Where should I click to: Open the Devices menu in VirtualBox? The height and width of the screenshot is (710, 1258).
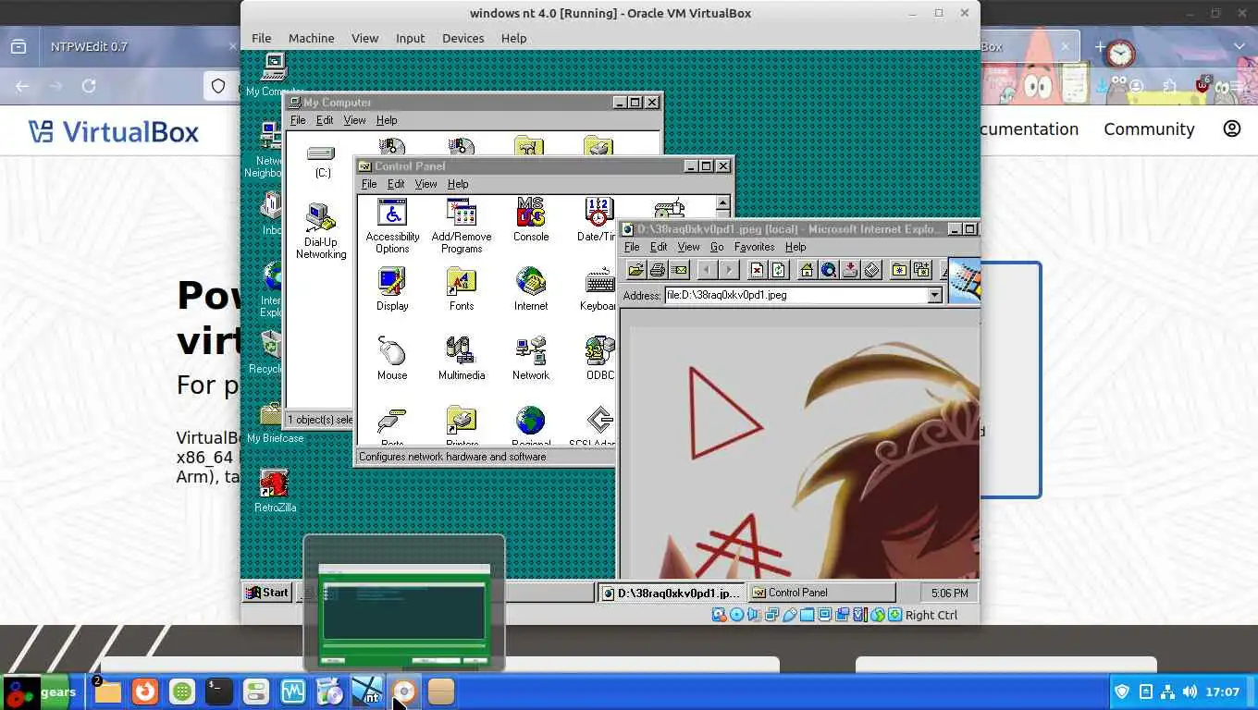[462, 38]
